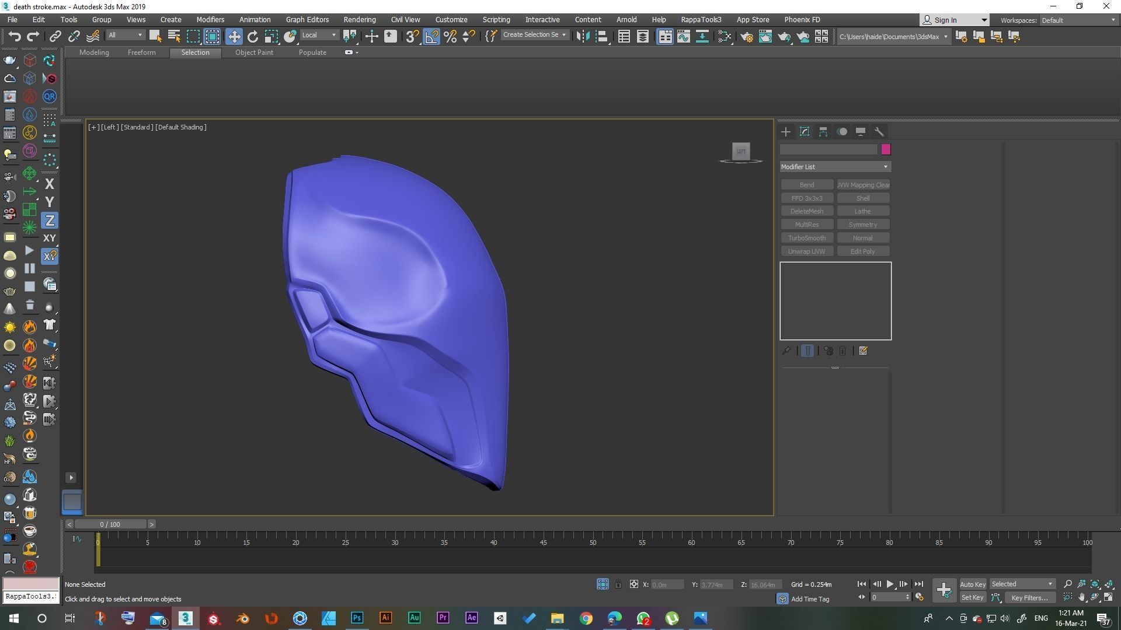Image resolution: width=1121 pixels, height=630 pixels.
Task: Click the Symmetry modifier button
Action: pos(863,225)
